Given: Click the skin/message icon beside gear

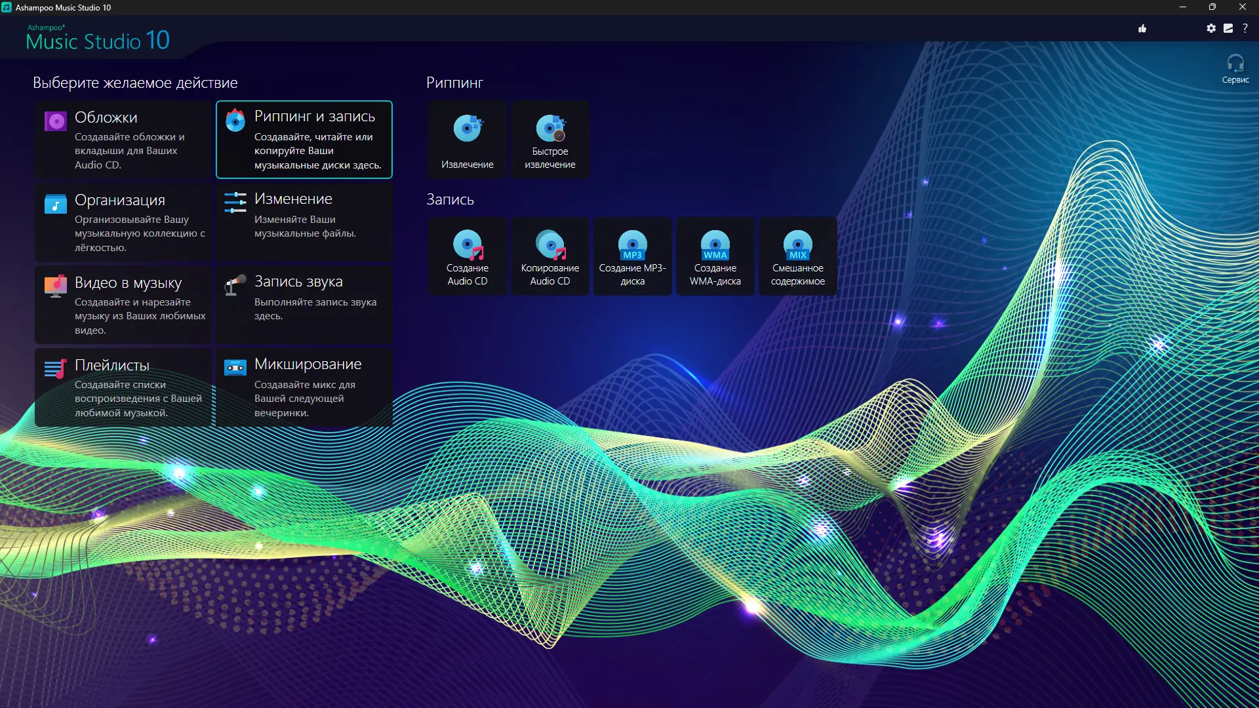Looking at the screenshot, I should click(x=1228, y=28).
